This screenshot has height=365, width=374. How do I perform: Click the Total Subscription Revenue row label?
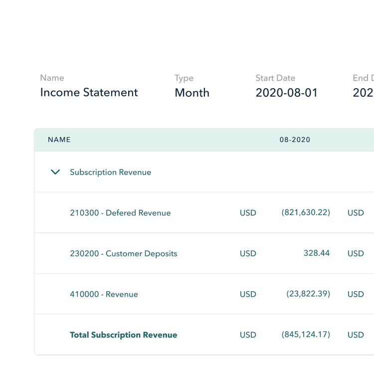123,335
